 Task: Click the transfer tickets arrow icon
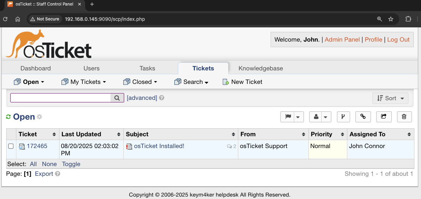[x=384, y=117]
